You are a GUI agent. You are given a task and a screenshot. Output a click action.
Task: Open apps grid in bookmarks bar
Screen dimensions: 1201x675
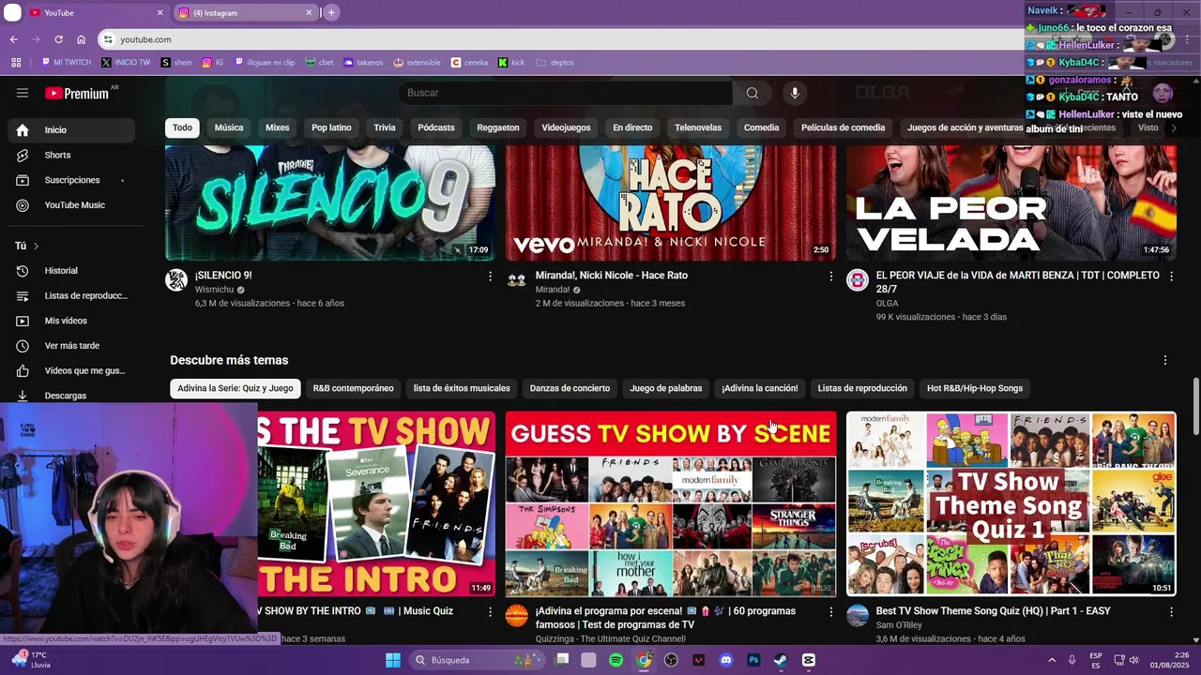[16, 63]
